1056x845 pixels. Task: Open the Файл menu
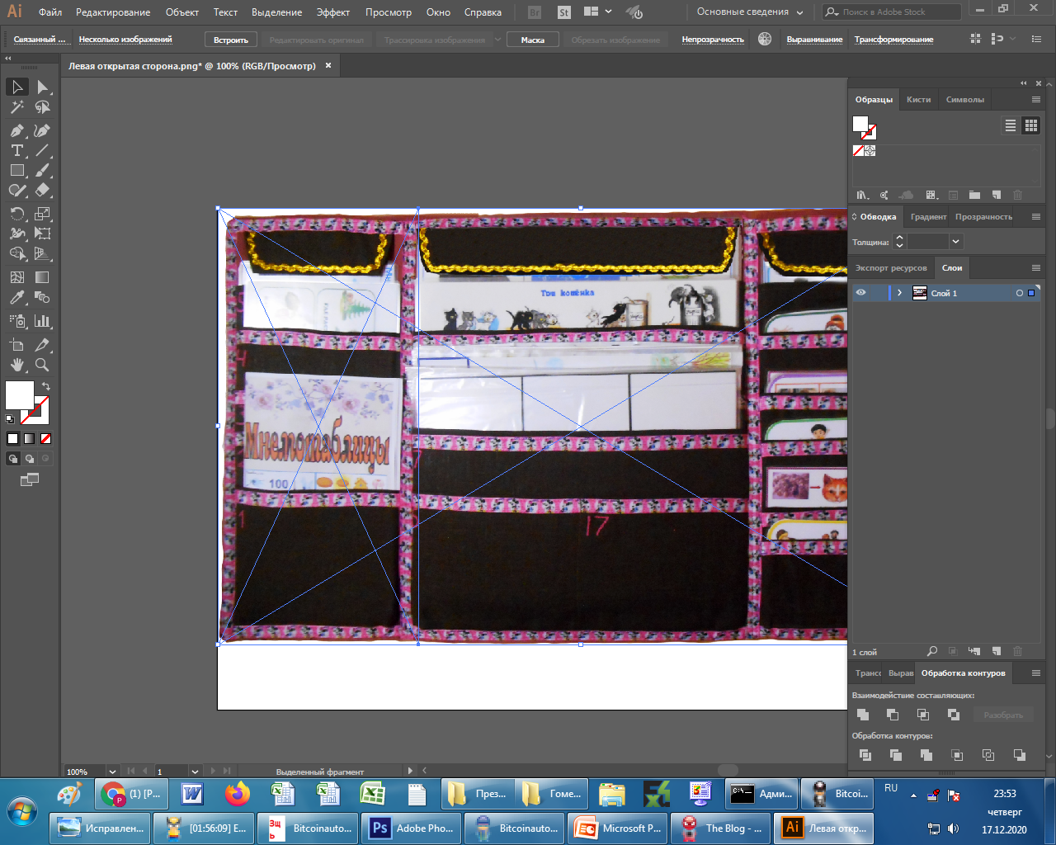point(50,12)
